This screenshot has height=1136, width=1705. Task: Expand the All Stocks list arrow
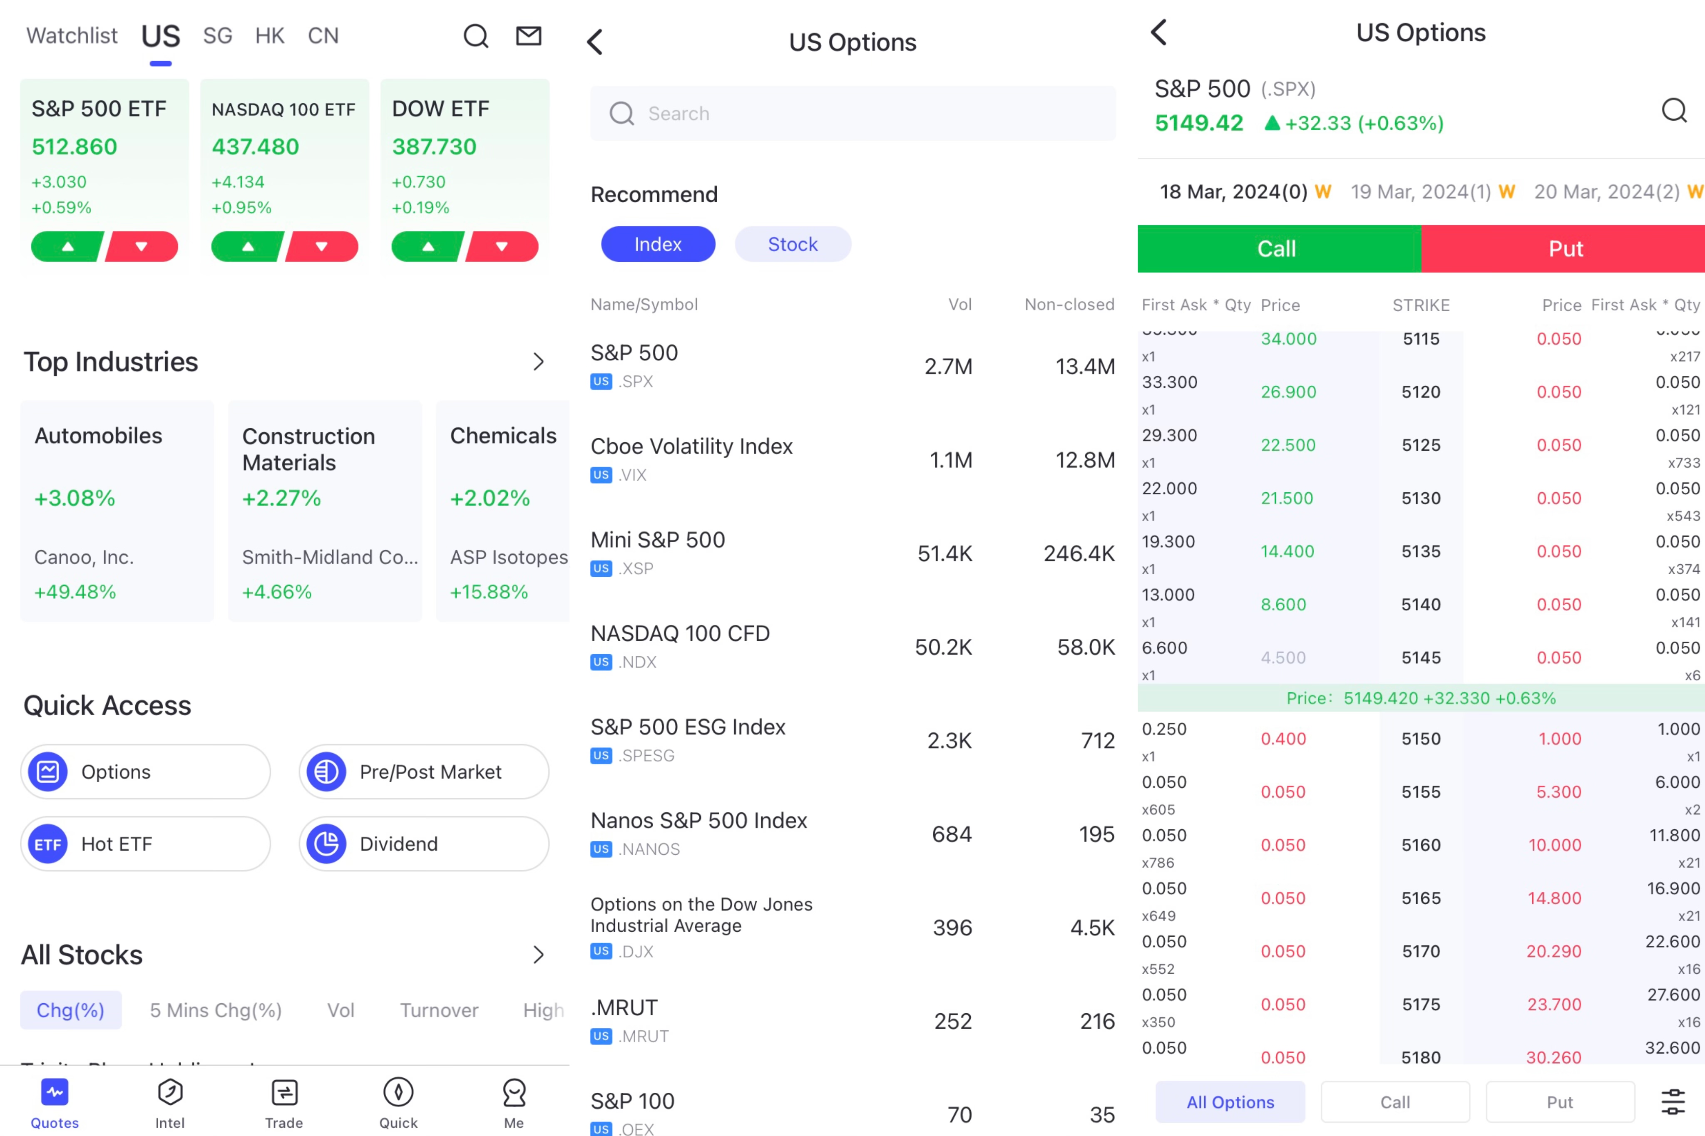pos(538,955)
